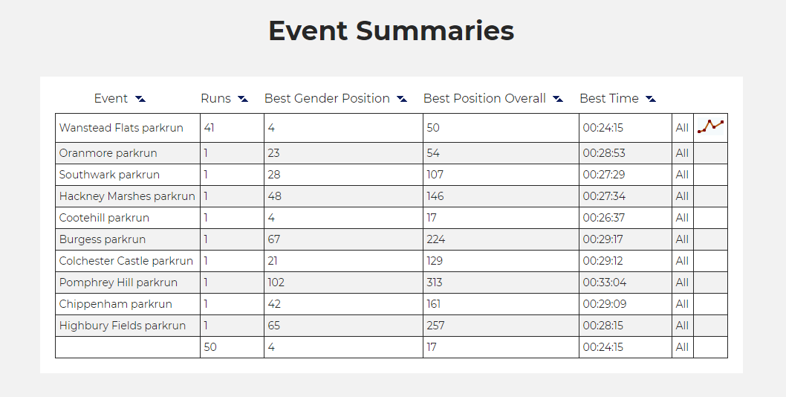Open Cootehill parkrun event

click(104, 218)
